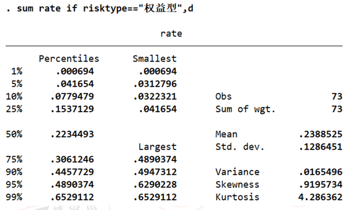Click the "Sum of wgt." label
This screenshot has width=353, height=210.
click(x=245, y=109)
